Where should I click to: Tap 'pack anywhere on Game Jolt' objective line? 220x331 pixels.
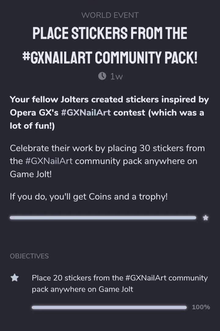pos(82,289)
